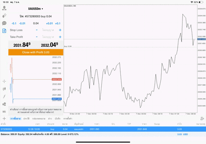Open the quotes up-down arrows icon
This screenshot has width=206, height=144.
5,15
